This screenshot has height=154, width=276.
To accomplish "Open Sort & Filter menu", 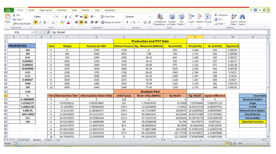I will tap(234, 20).
